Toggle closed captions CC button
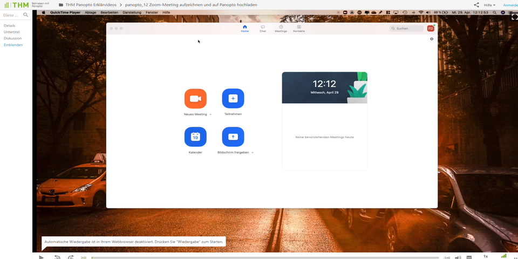This screenshot has height=259, width=518. (x=469, y=257)
